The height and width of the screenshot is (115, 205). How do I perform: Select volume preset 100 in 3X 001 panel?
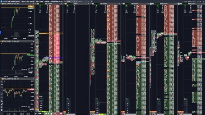[x=41, y=105]
